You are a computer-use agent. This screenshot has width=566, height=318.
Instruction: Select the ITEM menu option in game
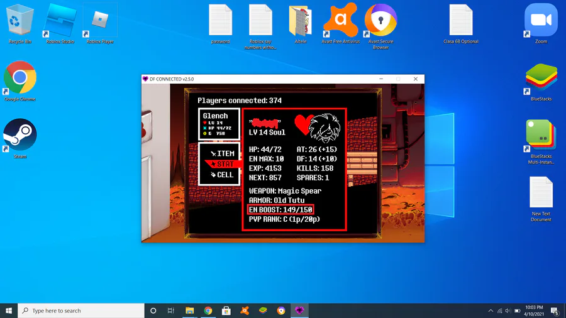(x=223, y=153)
